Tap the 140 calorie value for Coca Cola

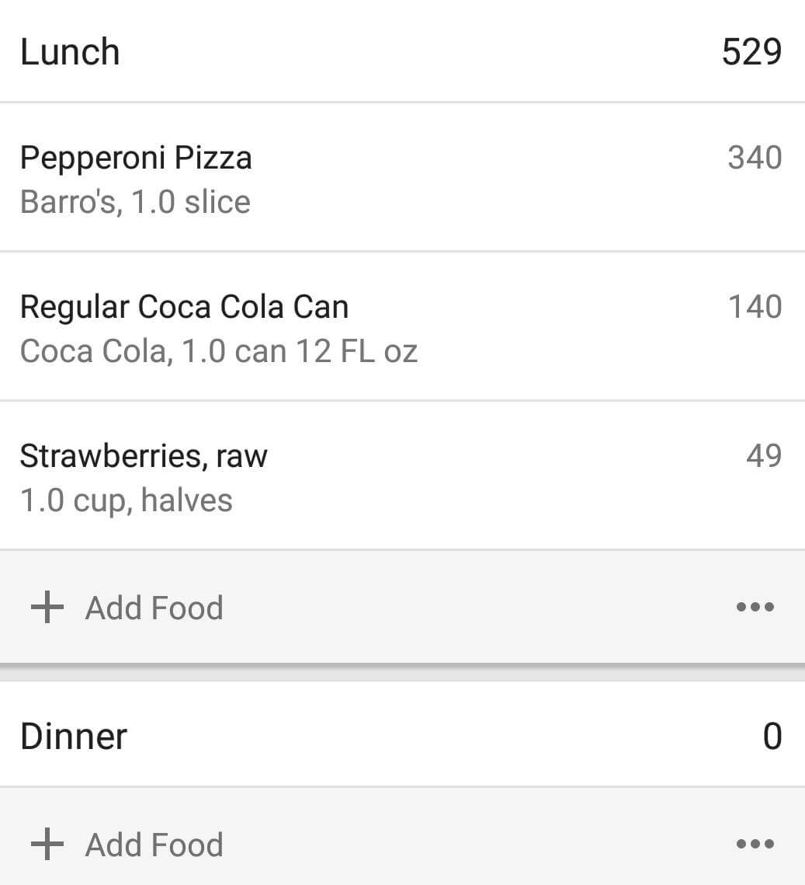pos(755,306)
